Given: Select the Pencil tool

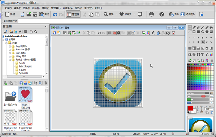Looking at the screenshot, I should [203, 27].
